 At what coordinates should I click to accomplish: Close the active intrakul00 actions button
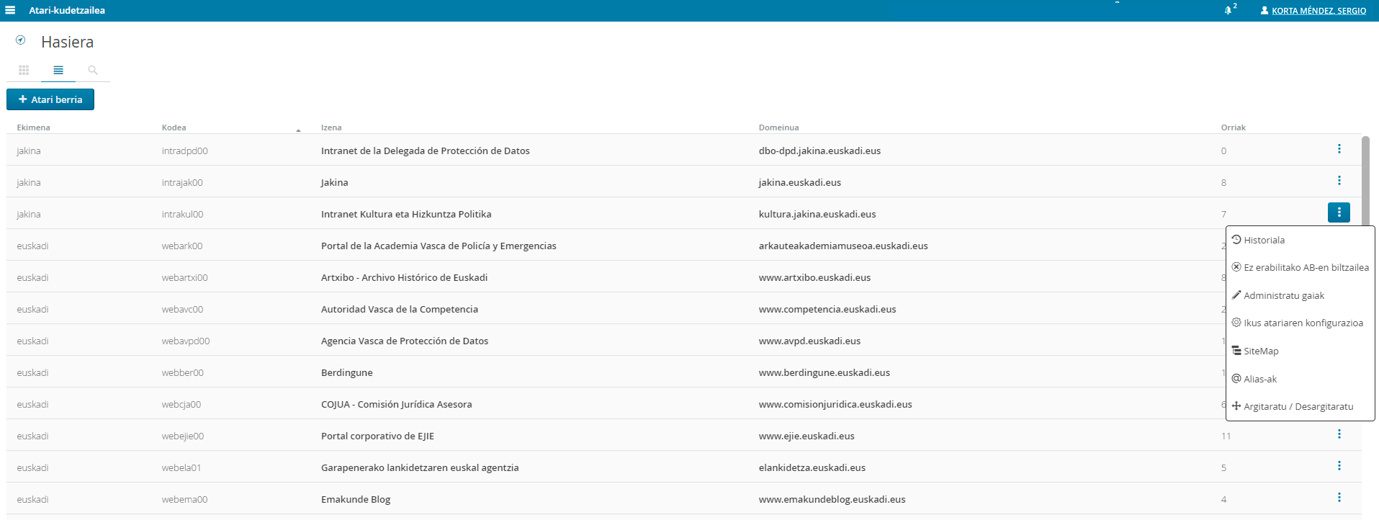tap(1339, 212)
